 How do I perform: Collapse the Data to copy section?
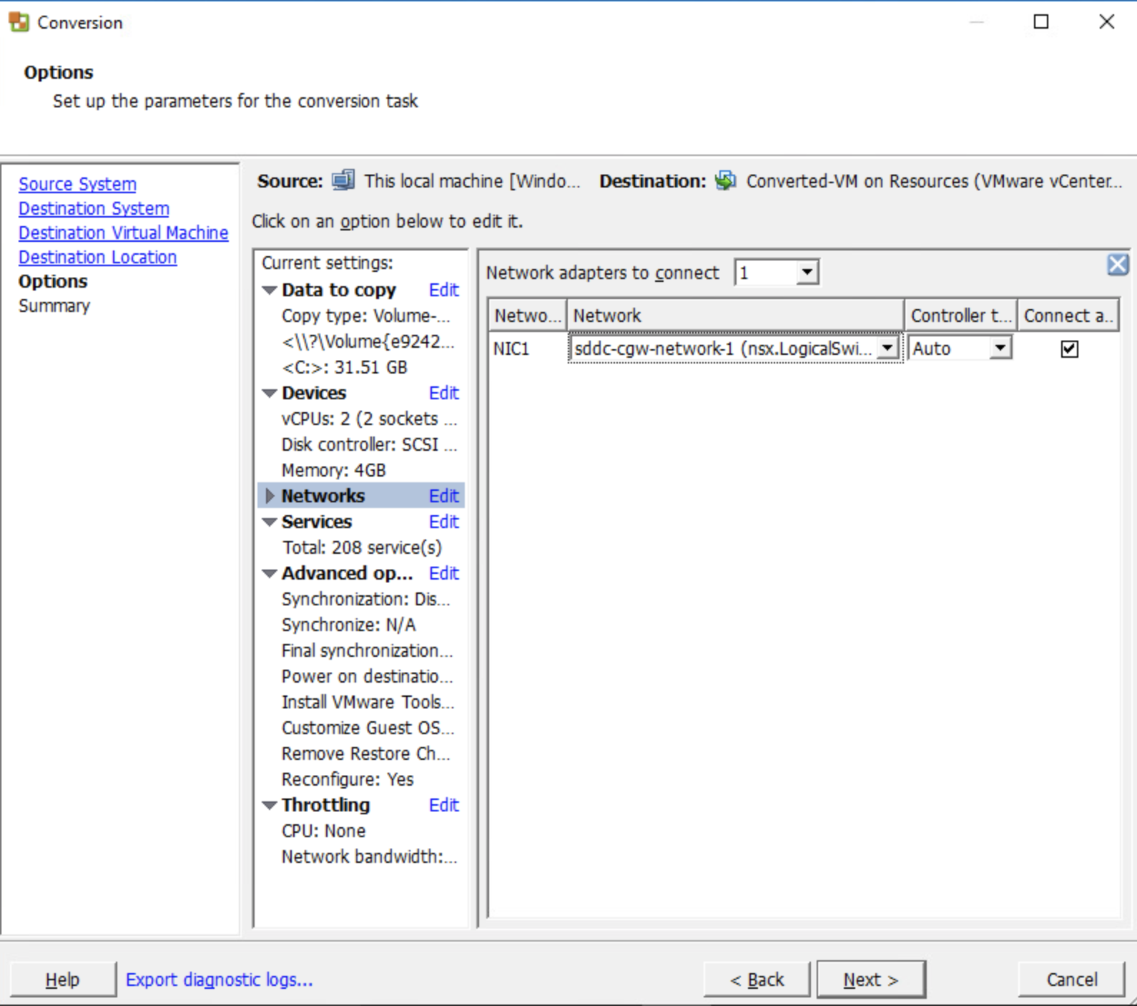tap(270, 290)
